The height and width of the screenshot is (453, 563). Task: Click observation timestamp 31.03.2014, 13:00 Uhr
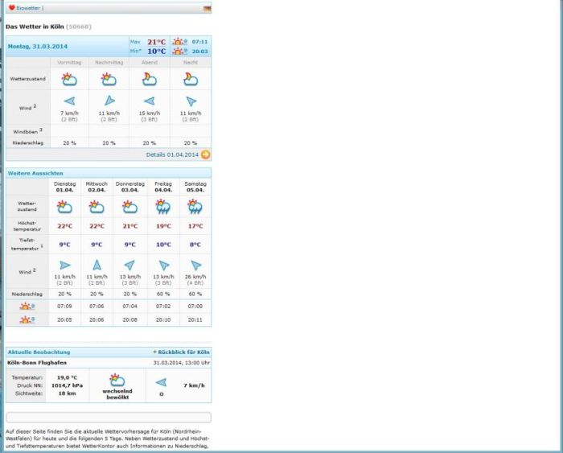tap(181, 363)
